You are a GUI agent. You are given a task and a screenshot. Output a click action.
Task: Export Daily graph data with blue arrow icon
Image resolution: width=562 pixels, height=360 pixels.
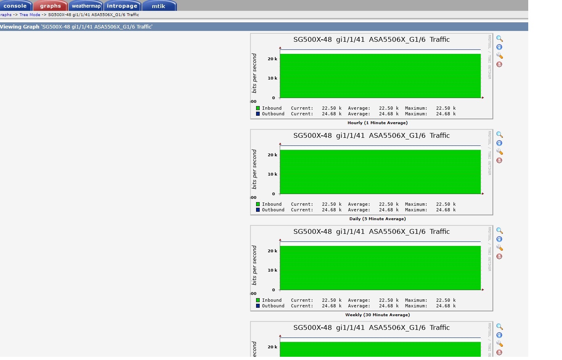click(499, 143)
